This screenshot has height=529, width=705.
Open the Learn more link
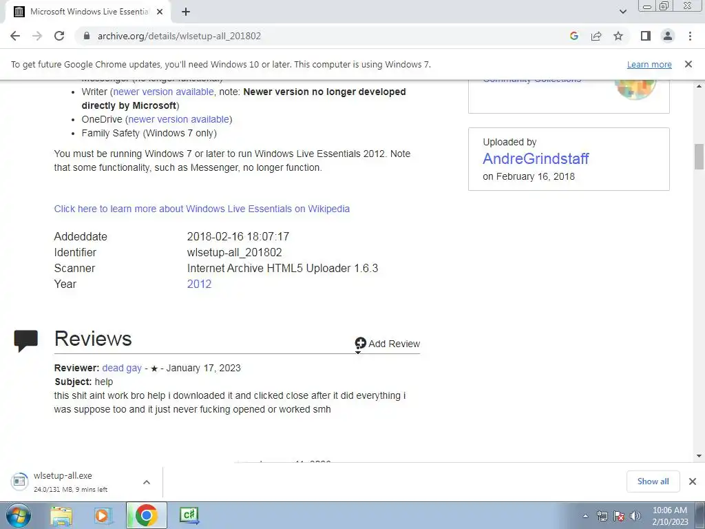(x=649, y=64)
